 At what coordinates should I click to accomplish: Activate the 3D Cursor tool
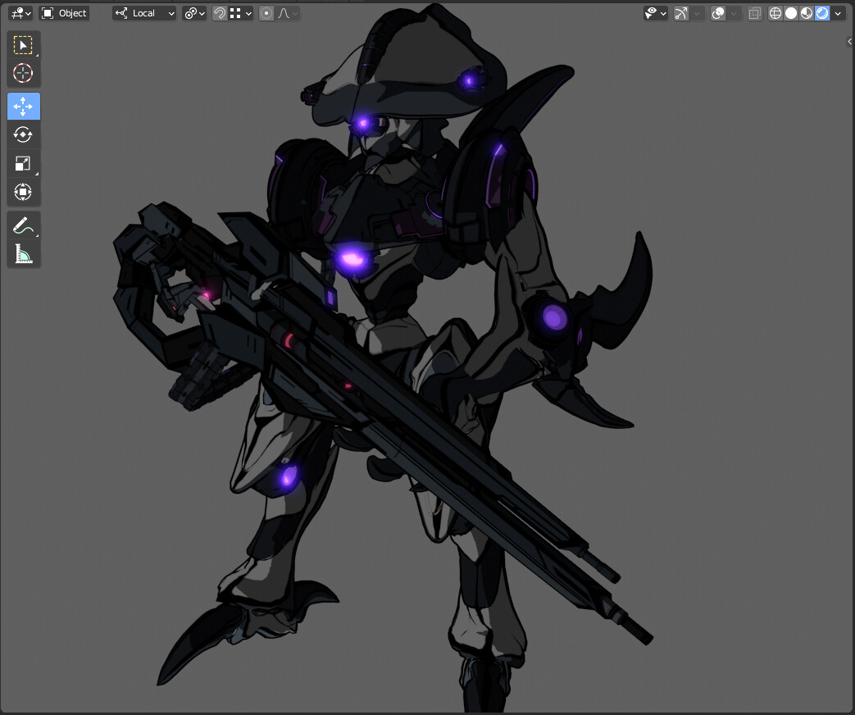click(x=23, y=73)
